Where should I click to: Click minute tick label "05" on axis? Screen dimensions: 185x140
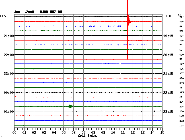63,133
